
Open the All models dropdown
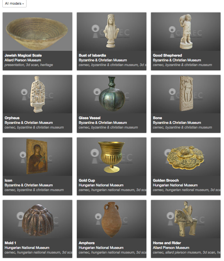tap(14, 4)
